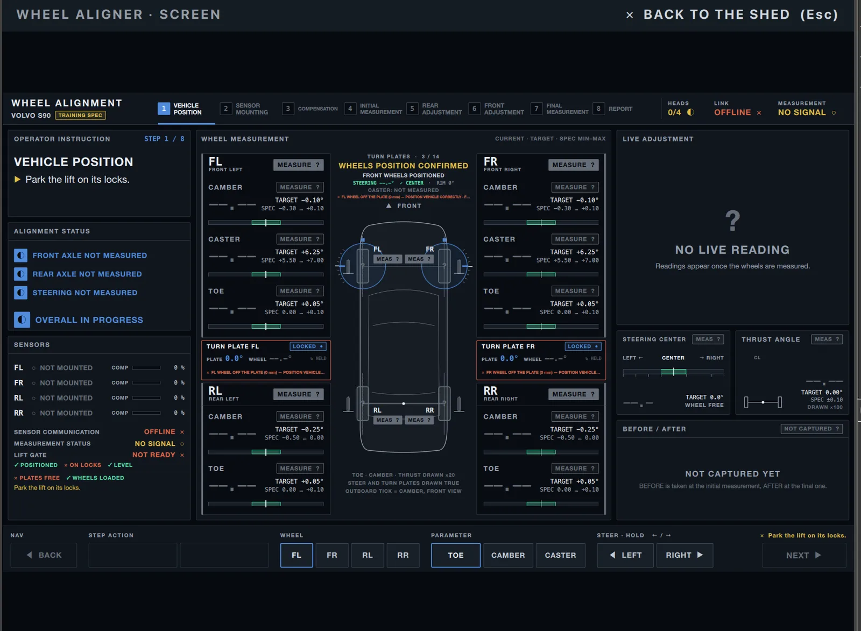This screenshot has height=631, width=861.
Task: Steer LEFT with the hold button
Action: pos(625,555)
